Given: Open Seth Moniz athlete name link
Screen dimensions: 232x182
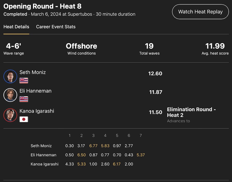Looking at the screenshot, I should pyautogui.click(x=32, y=72).
